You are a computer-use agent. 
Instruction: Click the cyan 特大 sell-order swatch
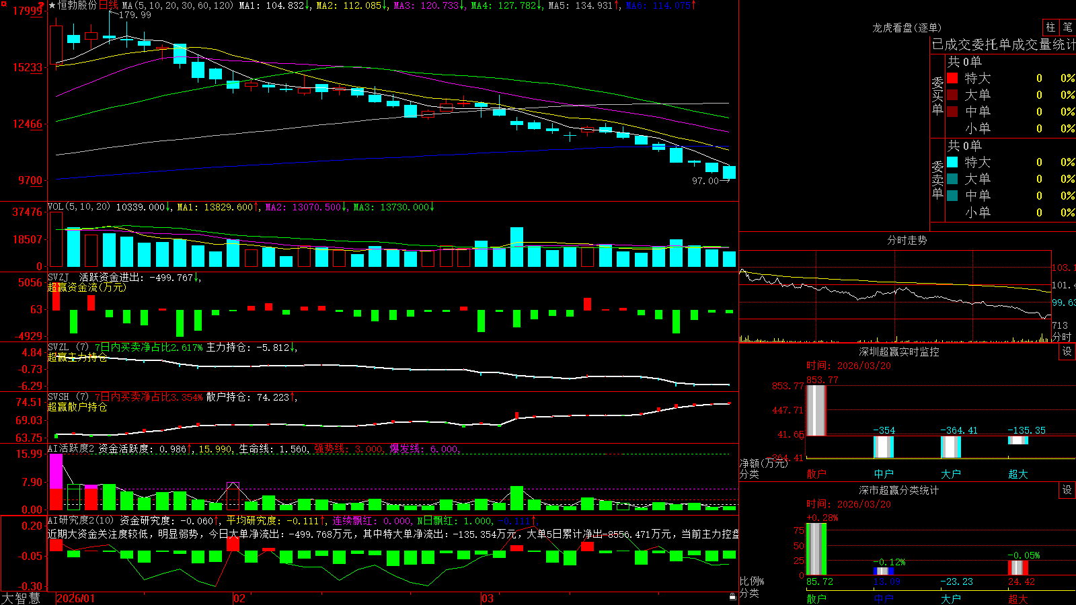point(952,162)
